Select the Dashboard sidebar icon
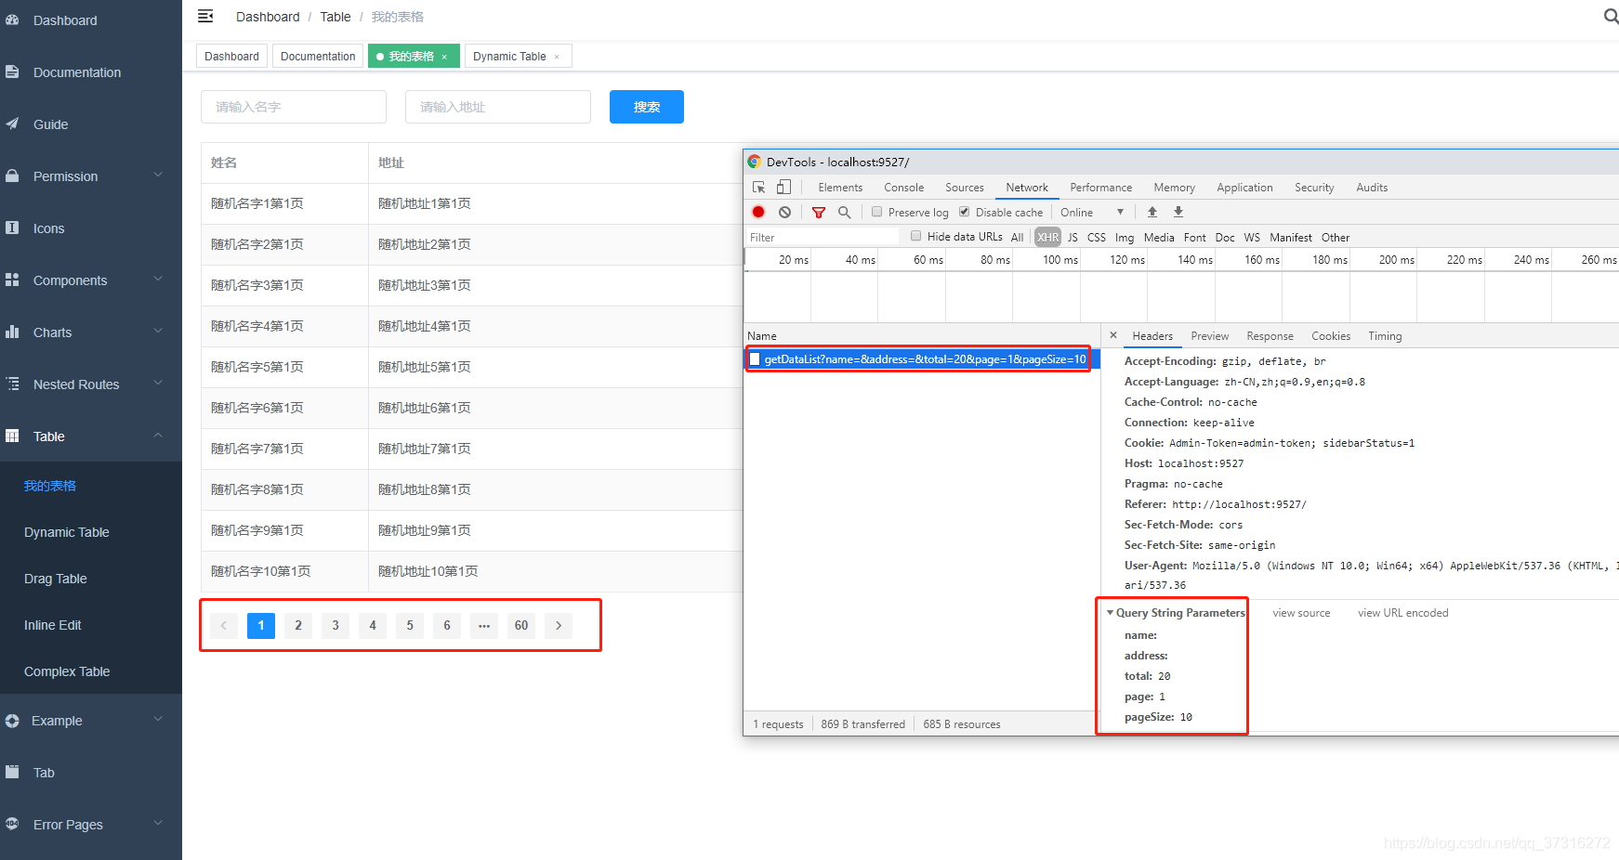This screenshot has width=1619, height=860. coord(13,20)
